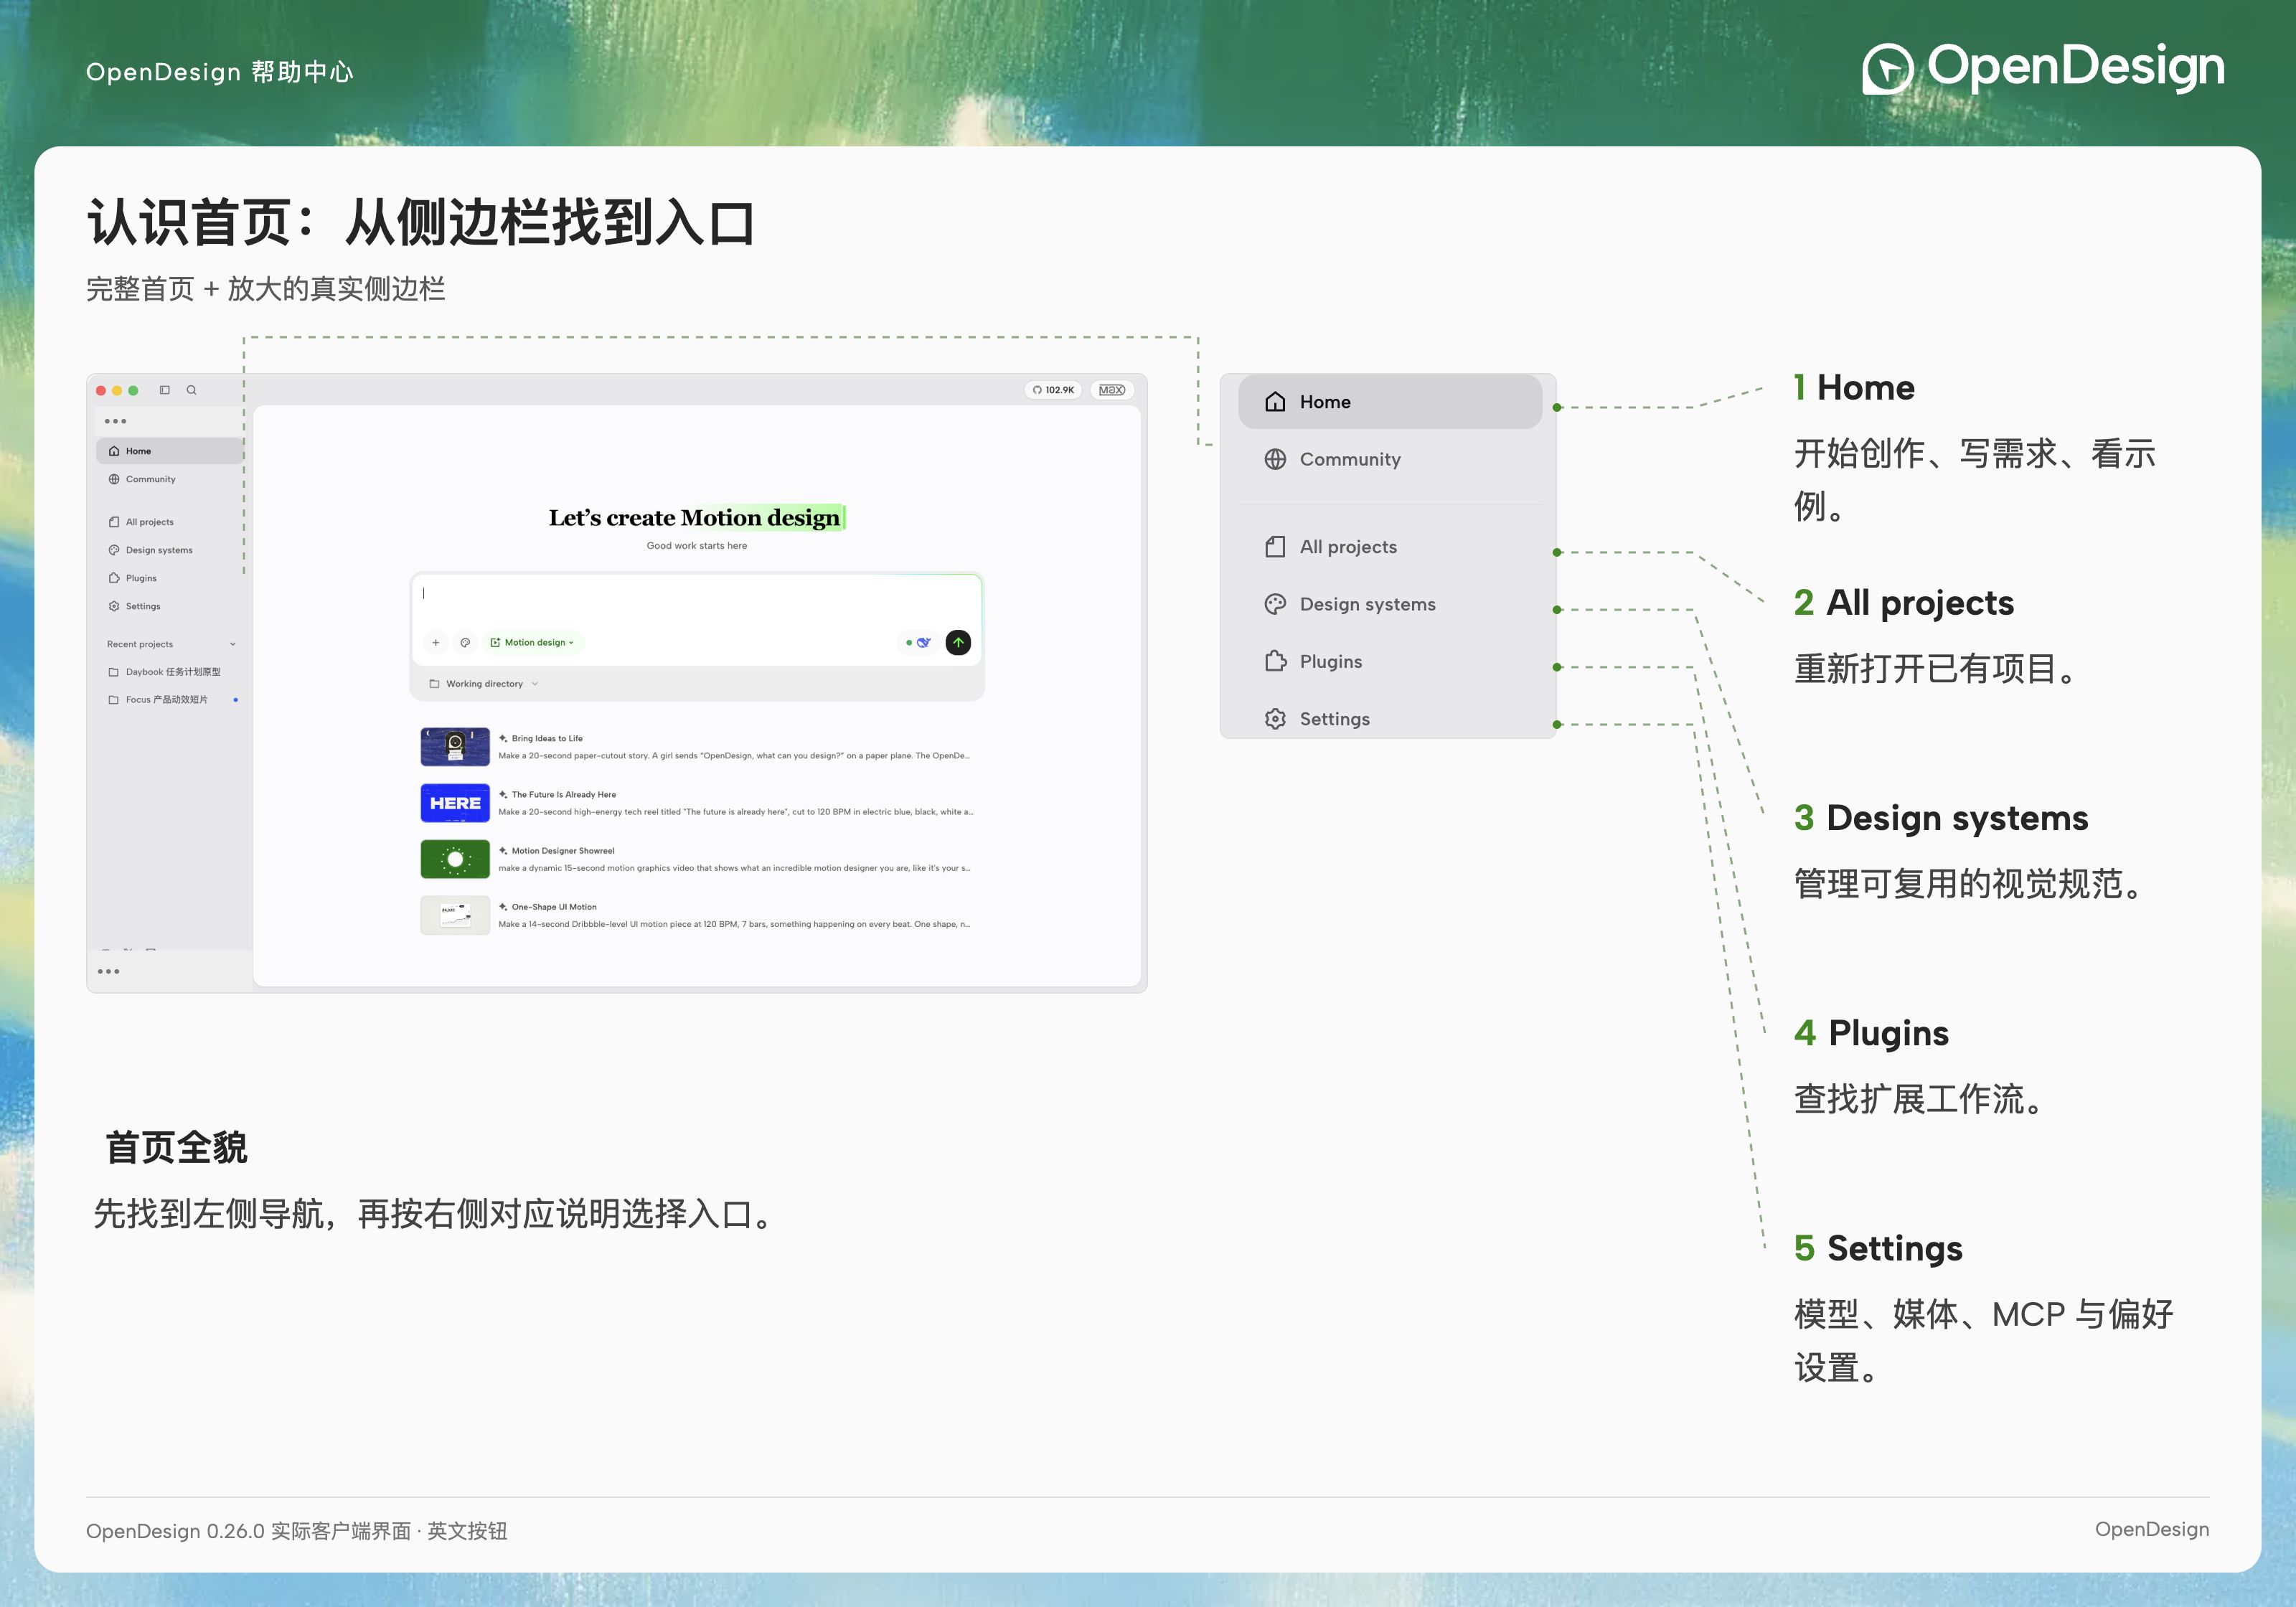Toggle the sidebar panel icon in the app title bar
Screen dimensions: 2296x1607
165,390
